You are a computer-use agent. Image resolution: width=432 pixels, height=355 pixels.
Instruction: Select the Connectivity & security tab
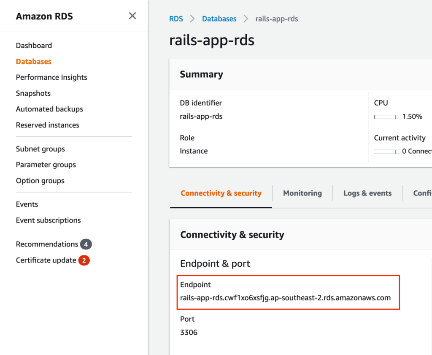221,193
